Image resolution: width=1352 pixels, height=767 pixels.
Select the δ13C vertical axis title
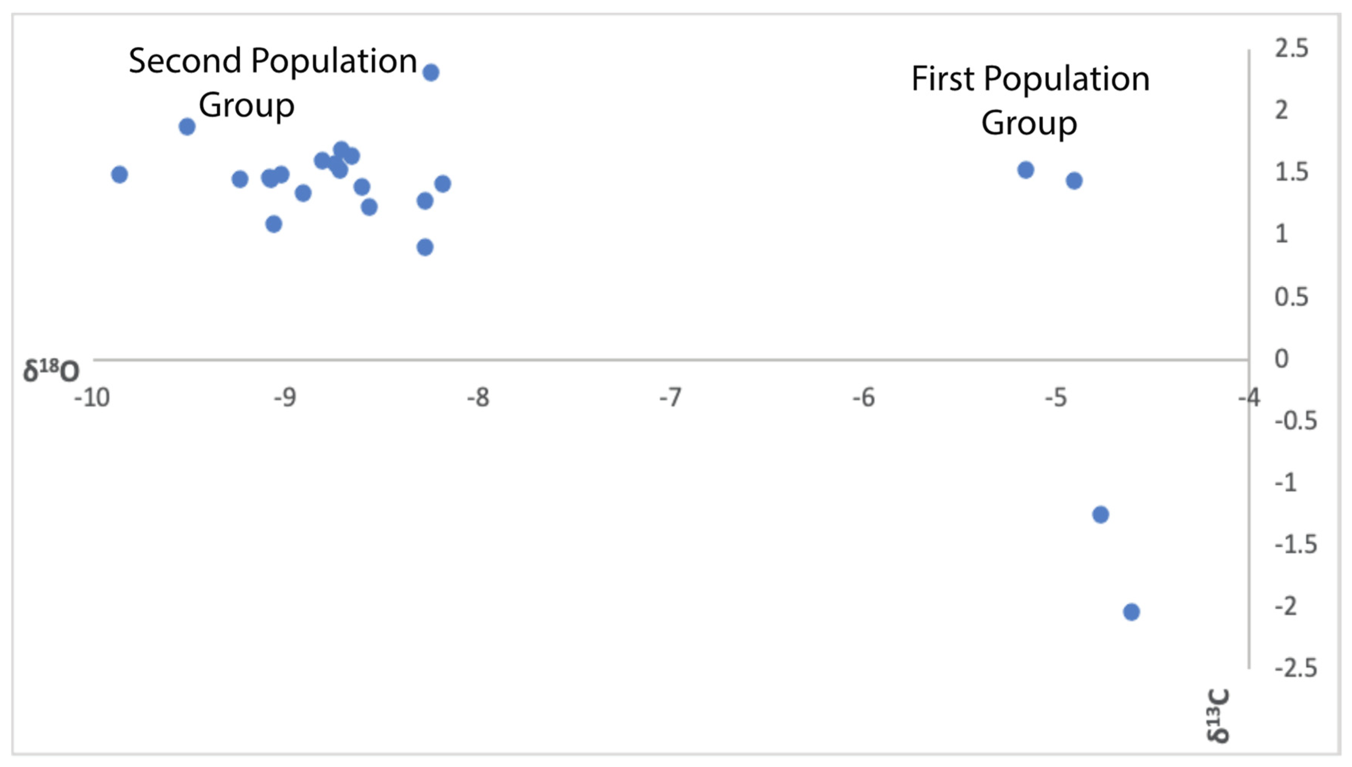(x=1218, y=716)
